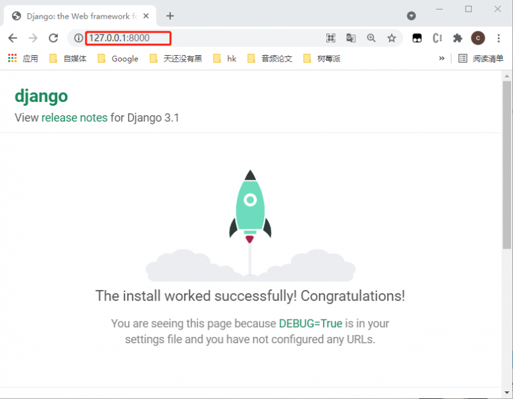Viewport: 513px width, 399px height.
Task: Translate this page using the translate icon
Action: (x=351, y=38)
